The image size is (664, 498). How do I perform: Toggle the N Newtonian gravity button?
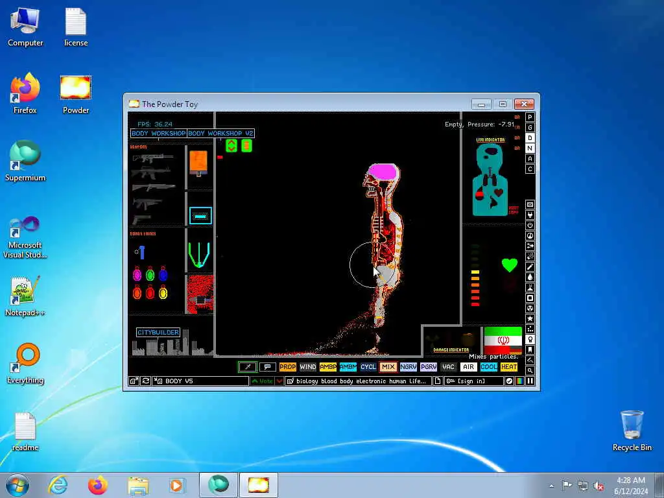(x=530, y=148)
